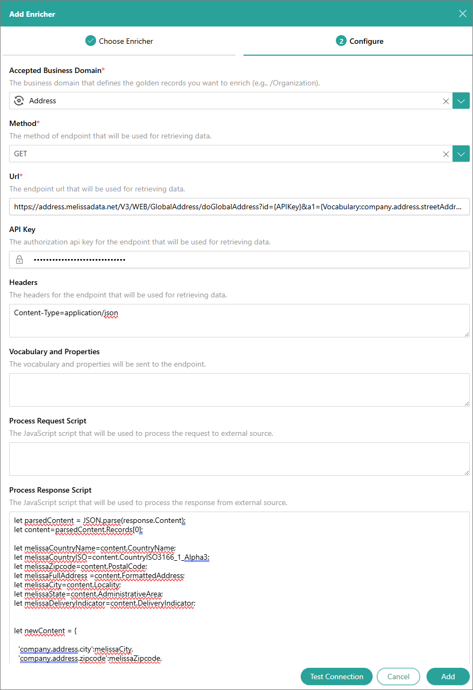The width and height of the screenshot is (473, 690).
Task: Focus the Vocabulary and Properties text area
Action: pyautogui.click(x=239, y=389)
